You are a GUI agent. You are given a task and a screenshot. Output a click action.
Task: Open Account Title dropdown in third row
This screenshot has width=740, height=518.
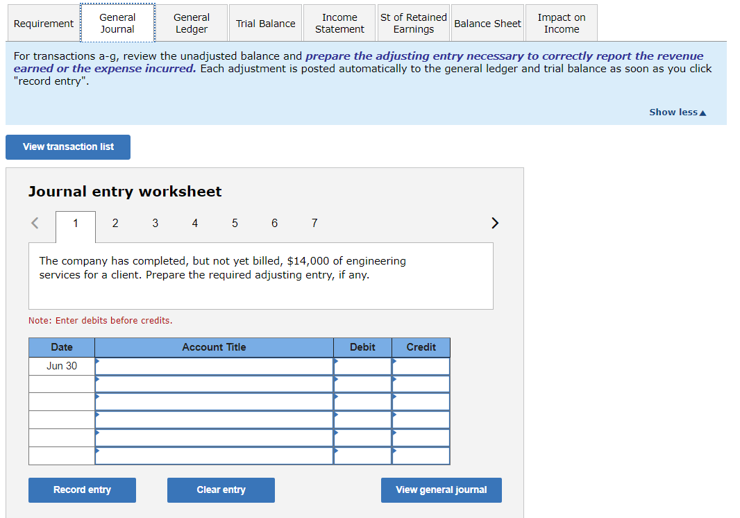click(215, 402)
